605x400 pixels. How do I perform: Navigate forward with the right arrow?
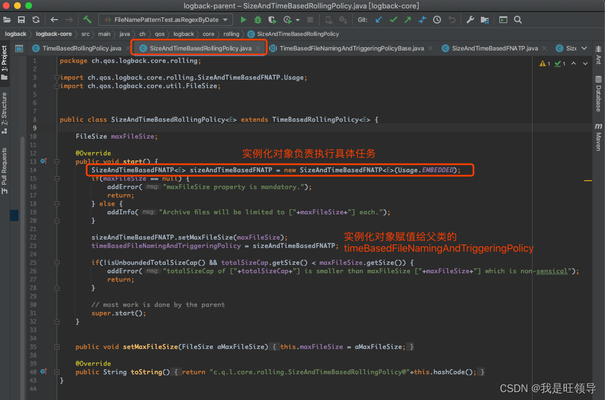point(69,20)
